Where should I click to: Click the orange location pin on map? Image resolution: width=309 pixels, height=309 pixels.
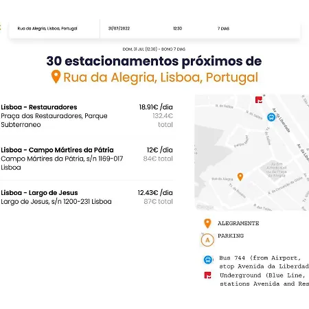(x=240, y=176)
